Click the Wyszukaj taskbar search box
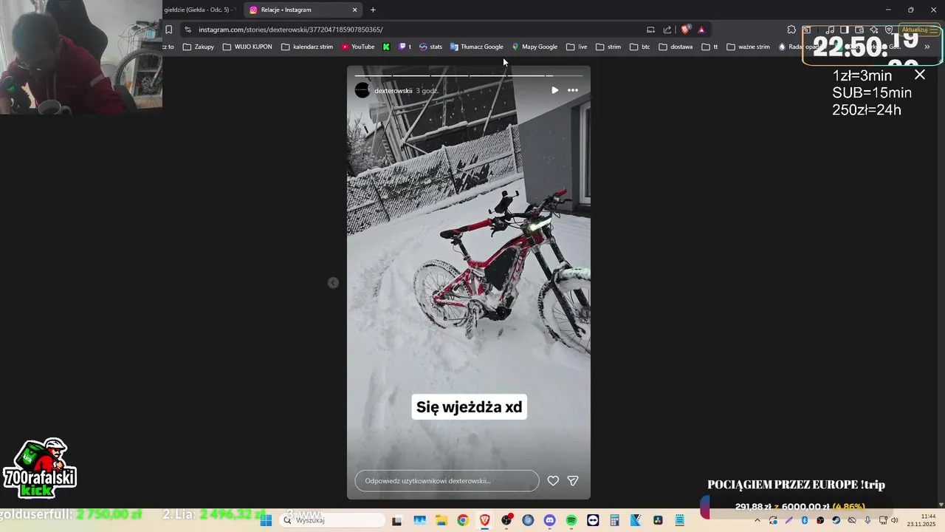This screenshot has width=945, height=532. (332, 520)
